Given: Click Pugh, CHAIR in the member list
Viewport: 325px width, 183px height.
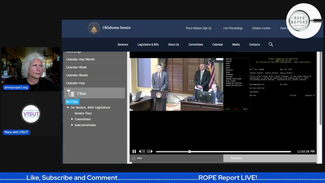Looking at the screenshot, I should coord(231,81).
